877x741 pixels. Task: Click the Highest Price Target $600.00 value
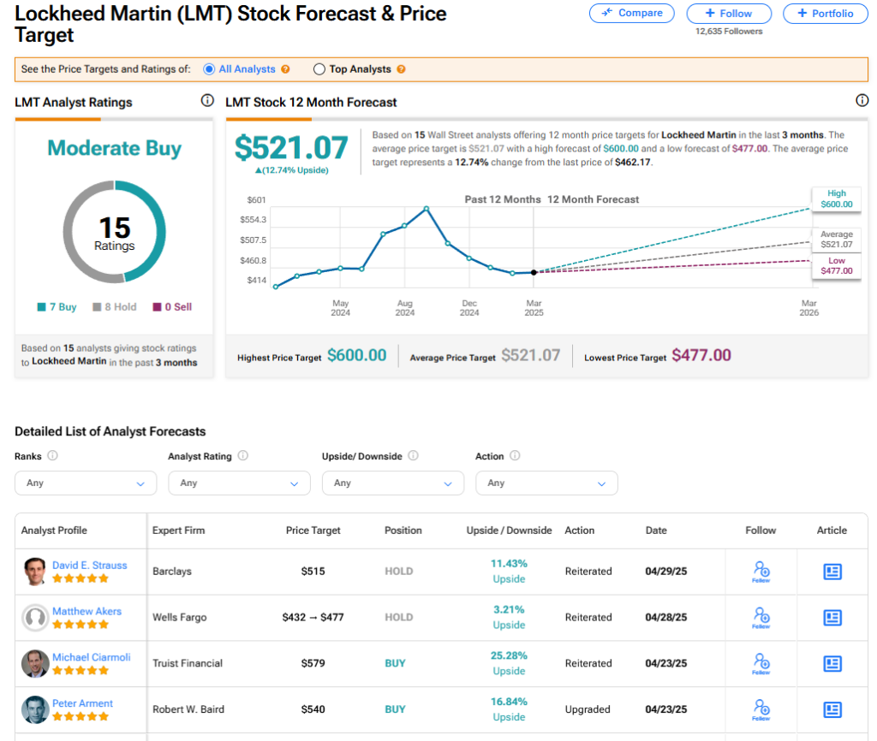[x=357, y=355]
